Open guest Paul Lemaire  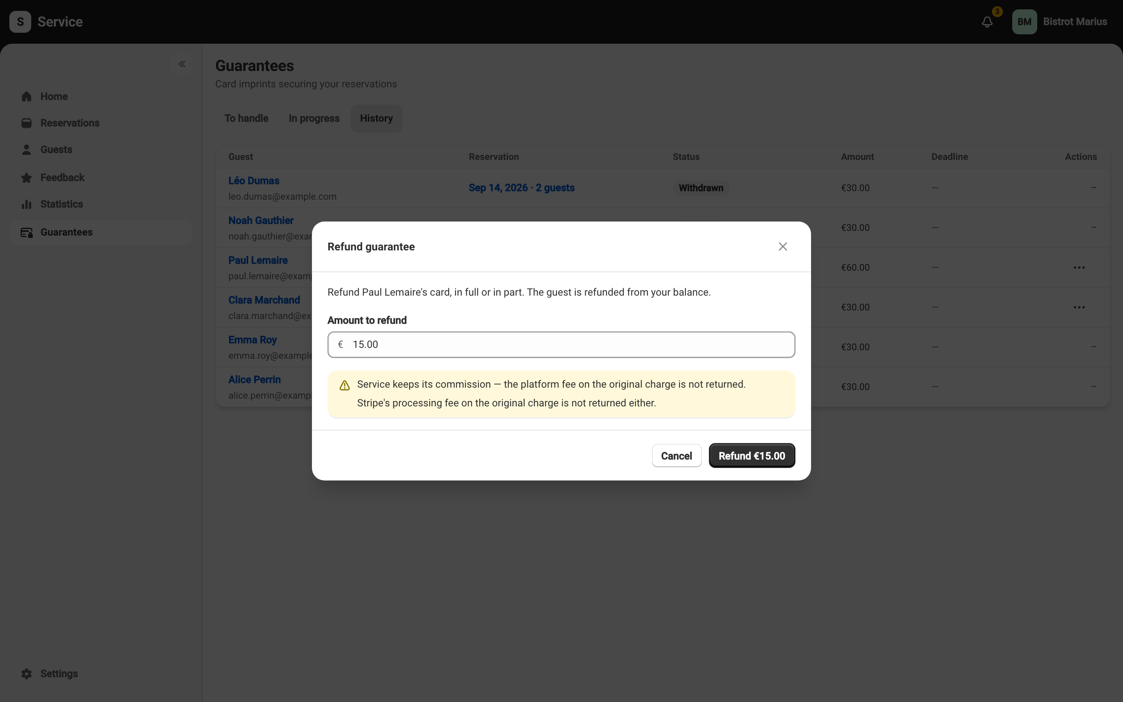[x=258, y=261]
